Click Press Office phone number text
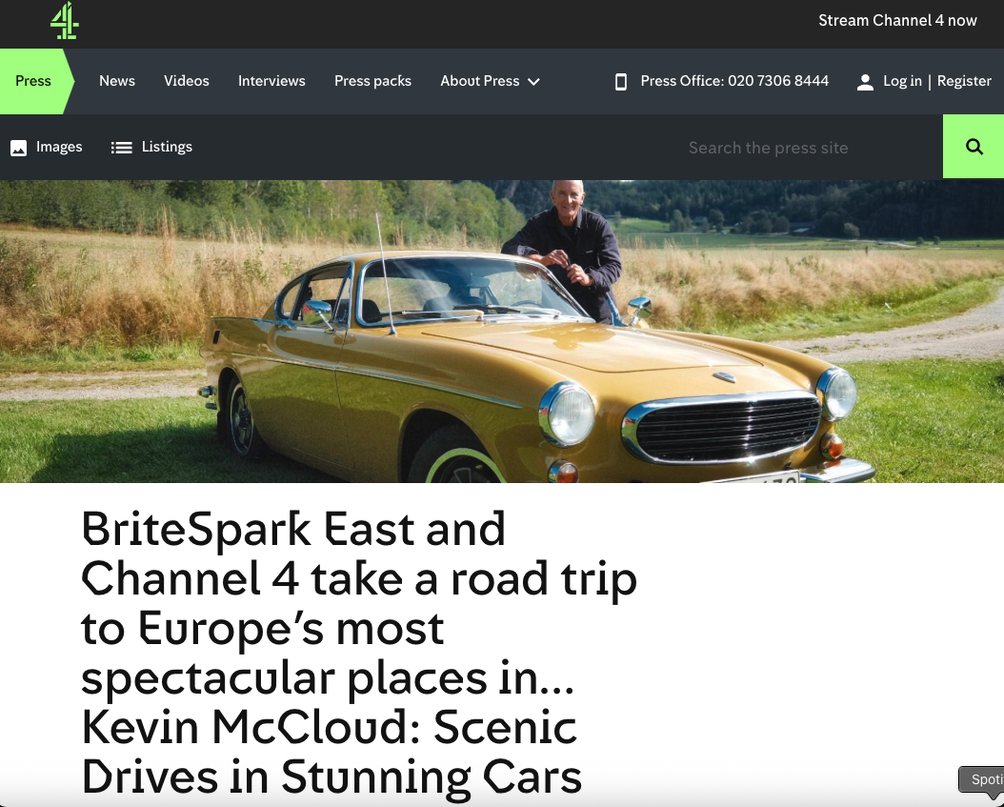 tap(734, 81)
